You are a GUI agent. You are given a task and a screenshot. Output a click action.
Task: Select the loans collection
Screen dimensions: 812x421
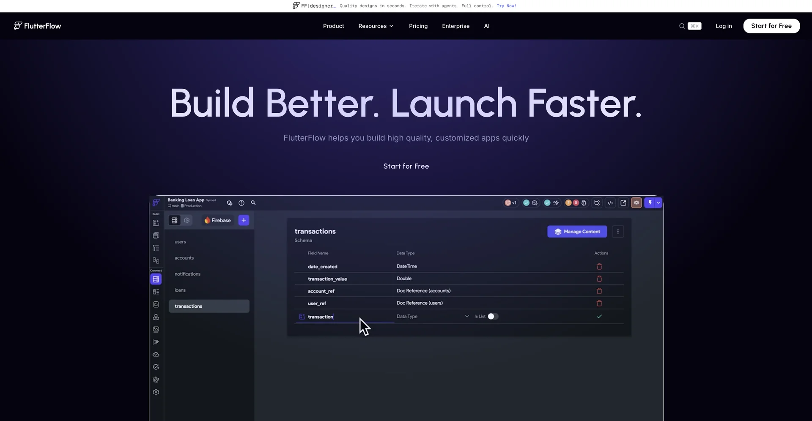(x=180, y=290)
